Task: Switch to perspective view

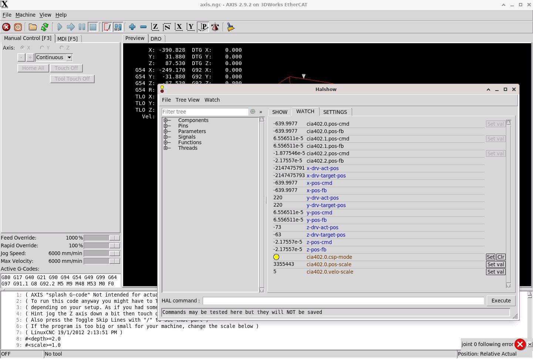Action: [x=203, y=27]
